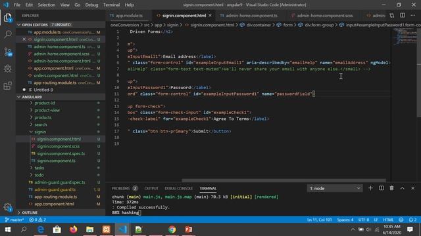Viewport: 421px width, 236px height.
Task: Close the signin.component.html tab
Action: pyautogui.click(x=210, y=16)
